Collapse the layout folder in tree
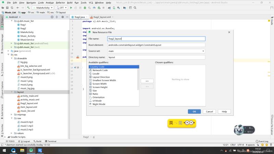Viewport: 274px width, 154px height. [x=11, y=92]
